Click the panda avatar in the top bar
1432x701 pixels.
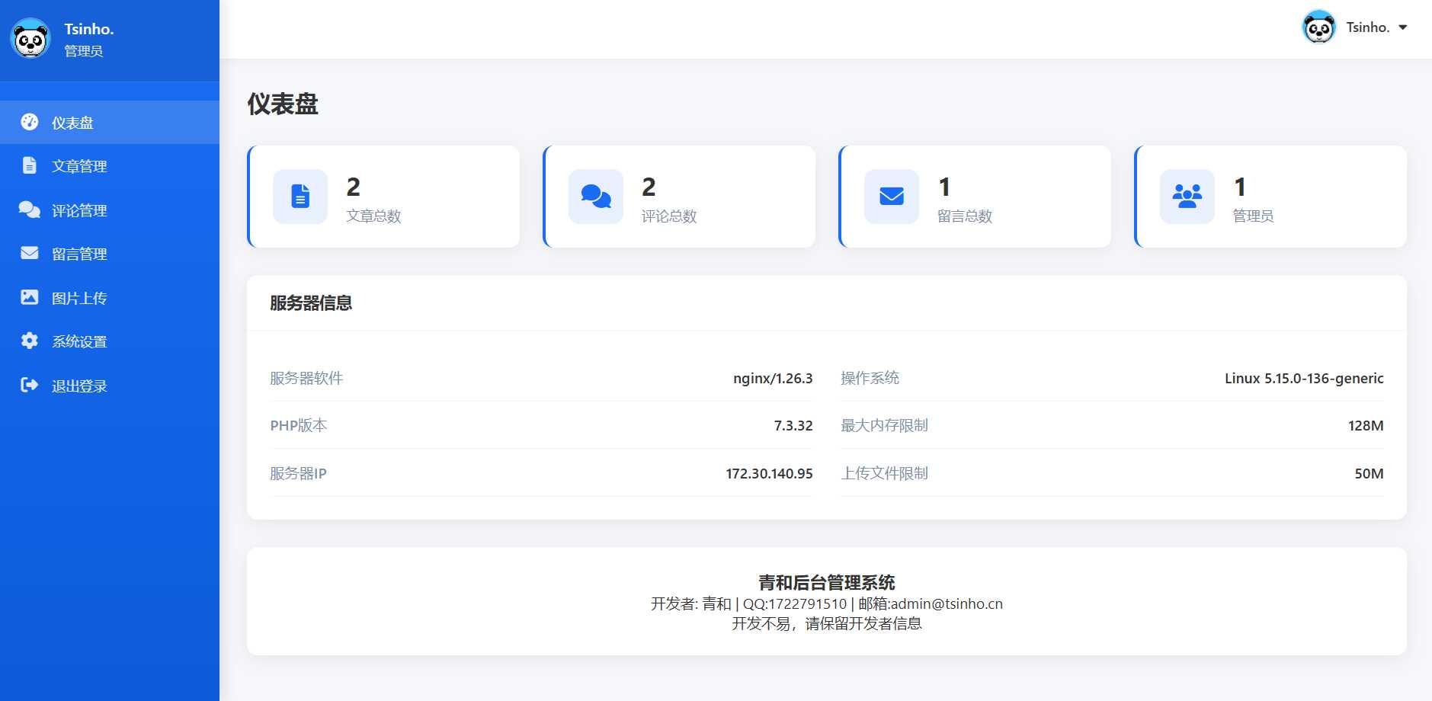[1318, 27]
